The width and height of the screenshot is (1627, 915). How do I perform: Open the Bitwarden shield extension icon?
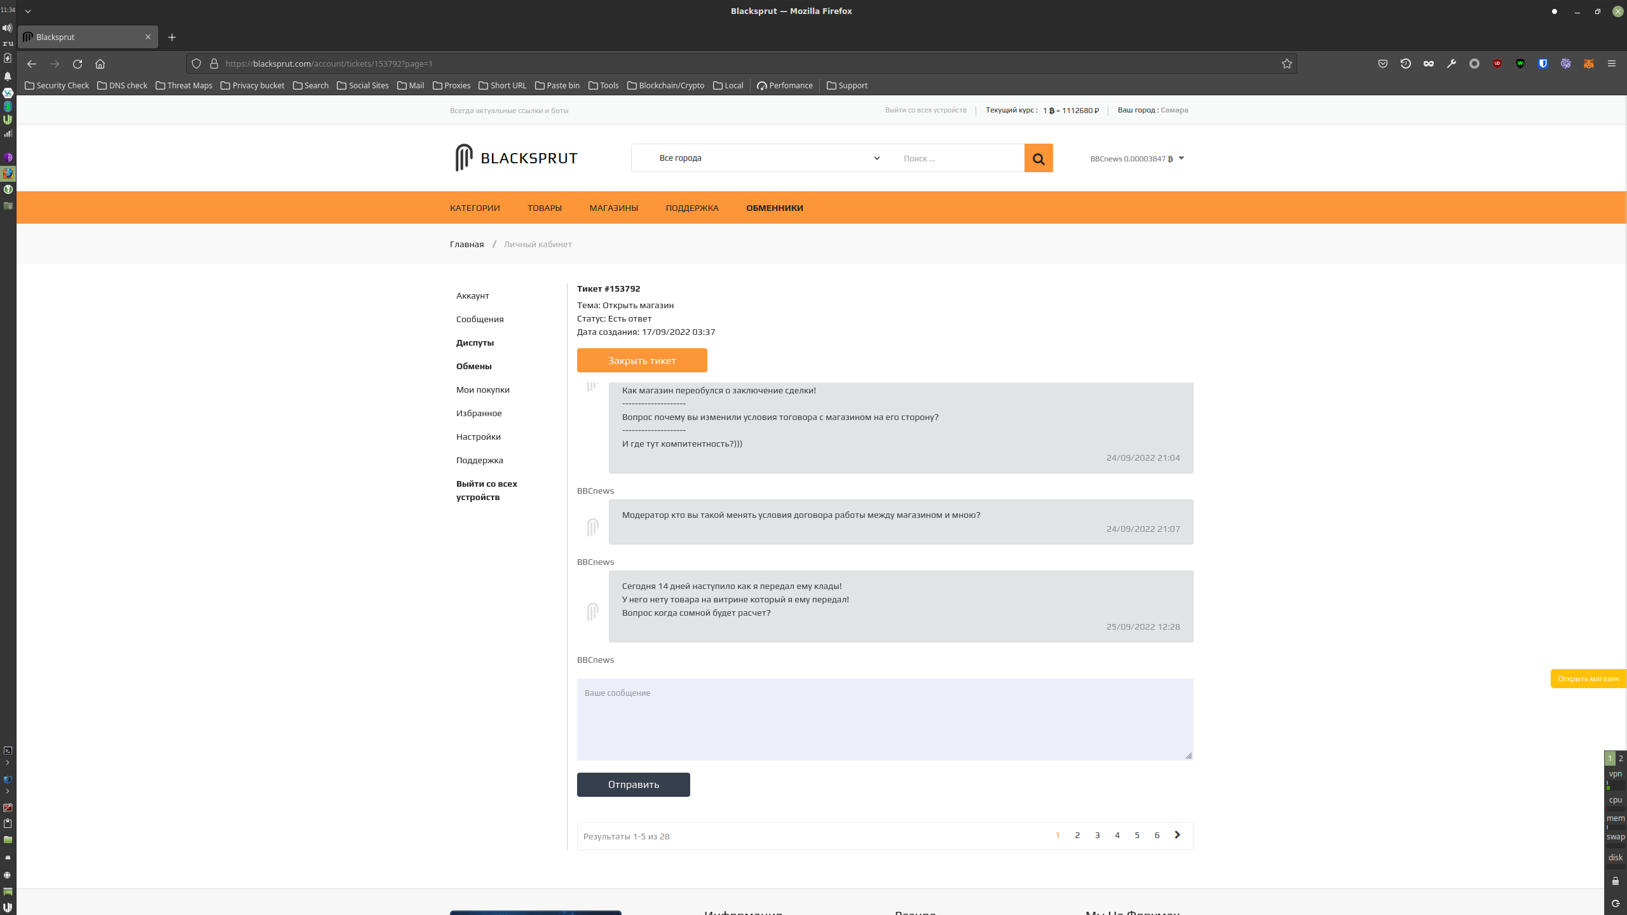(1543, 64)
